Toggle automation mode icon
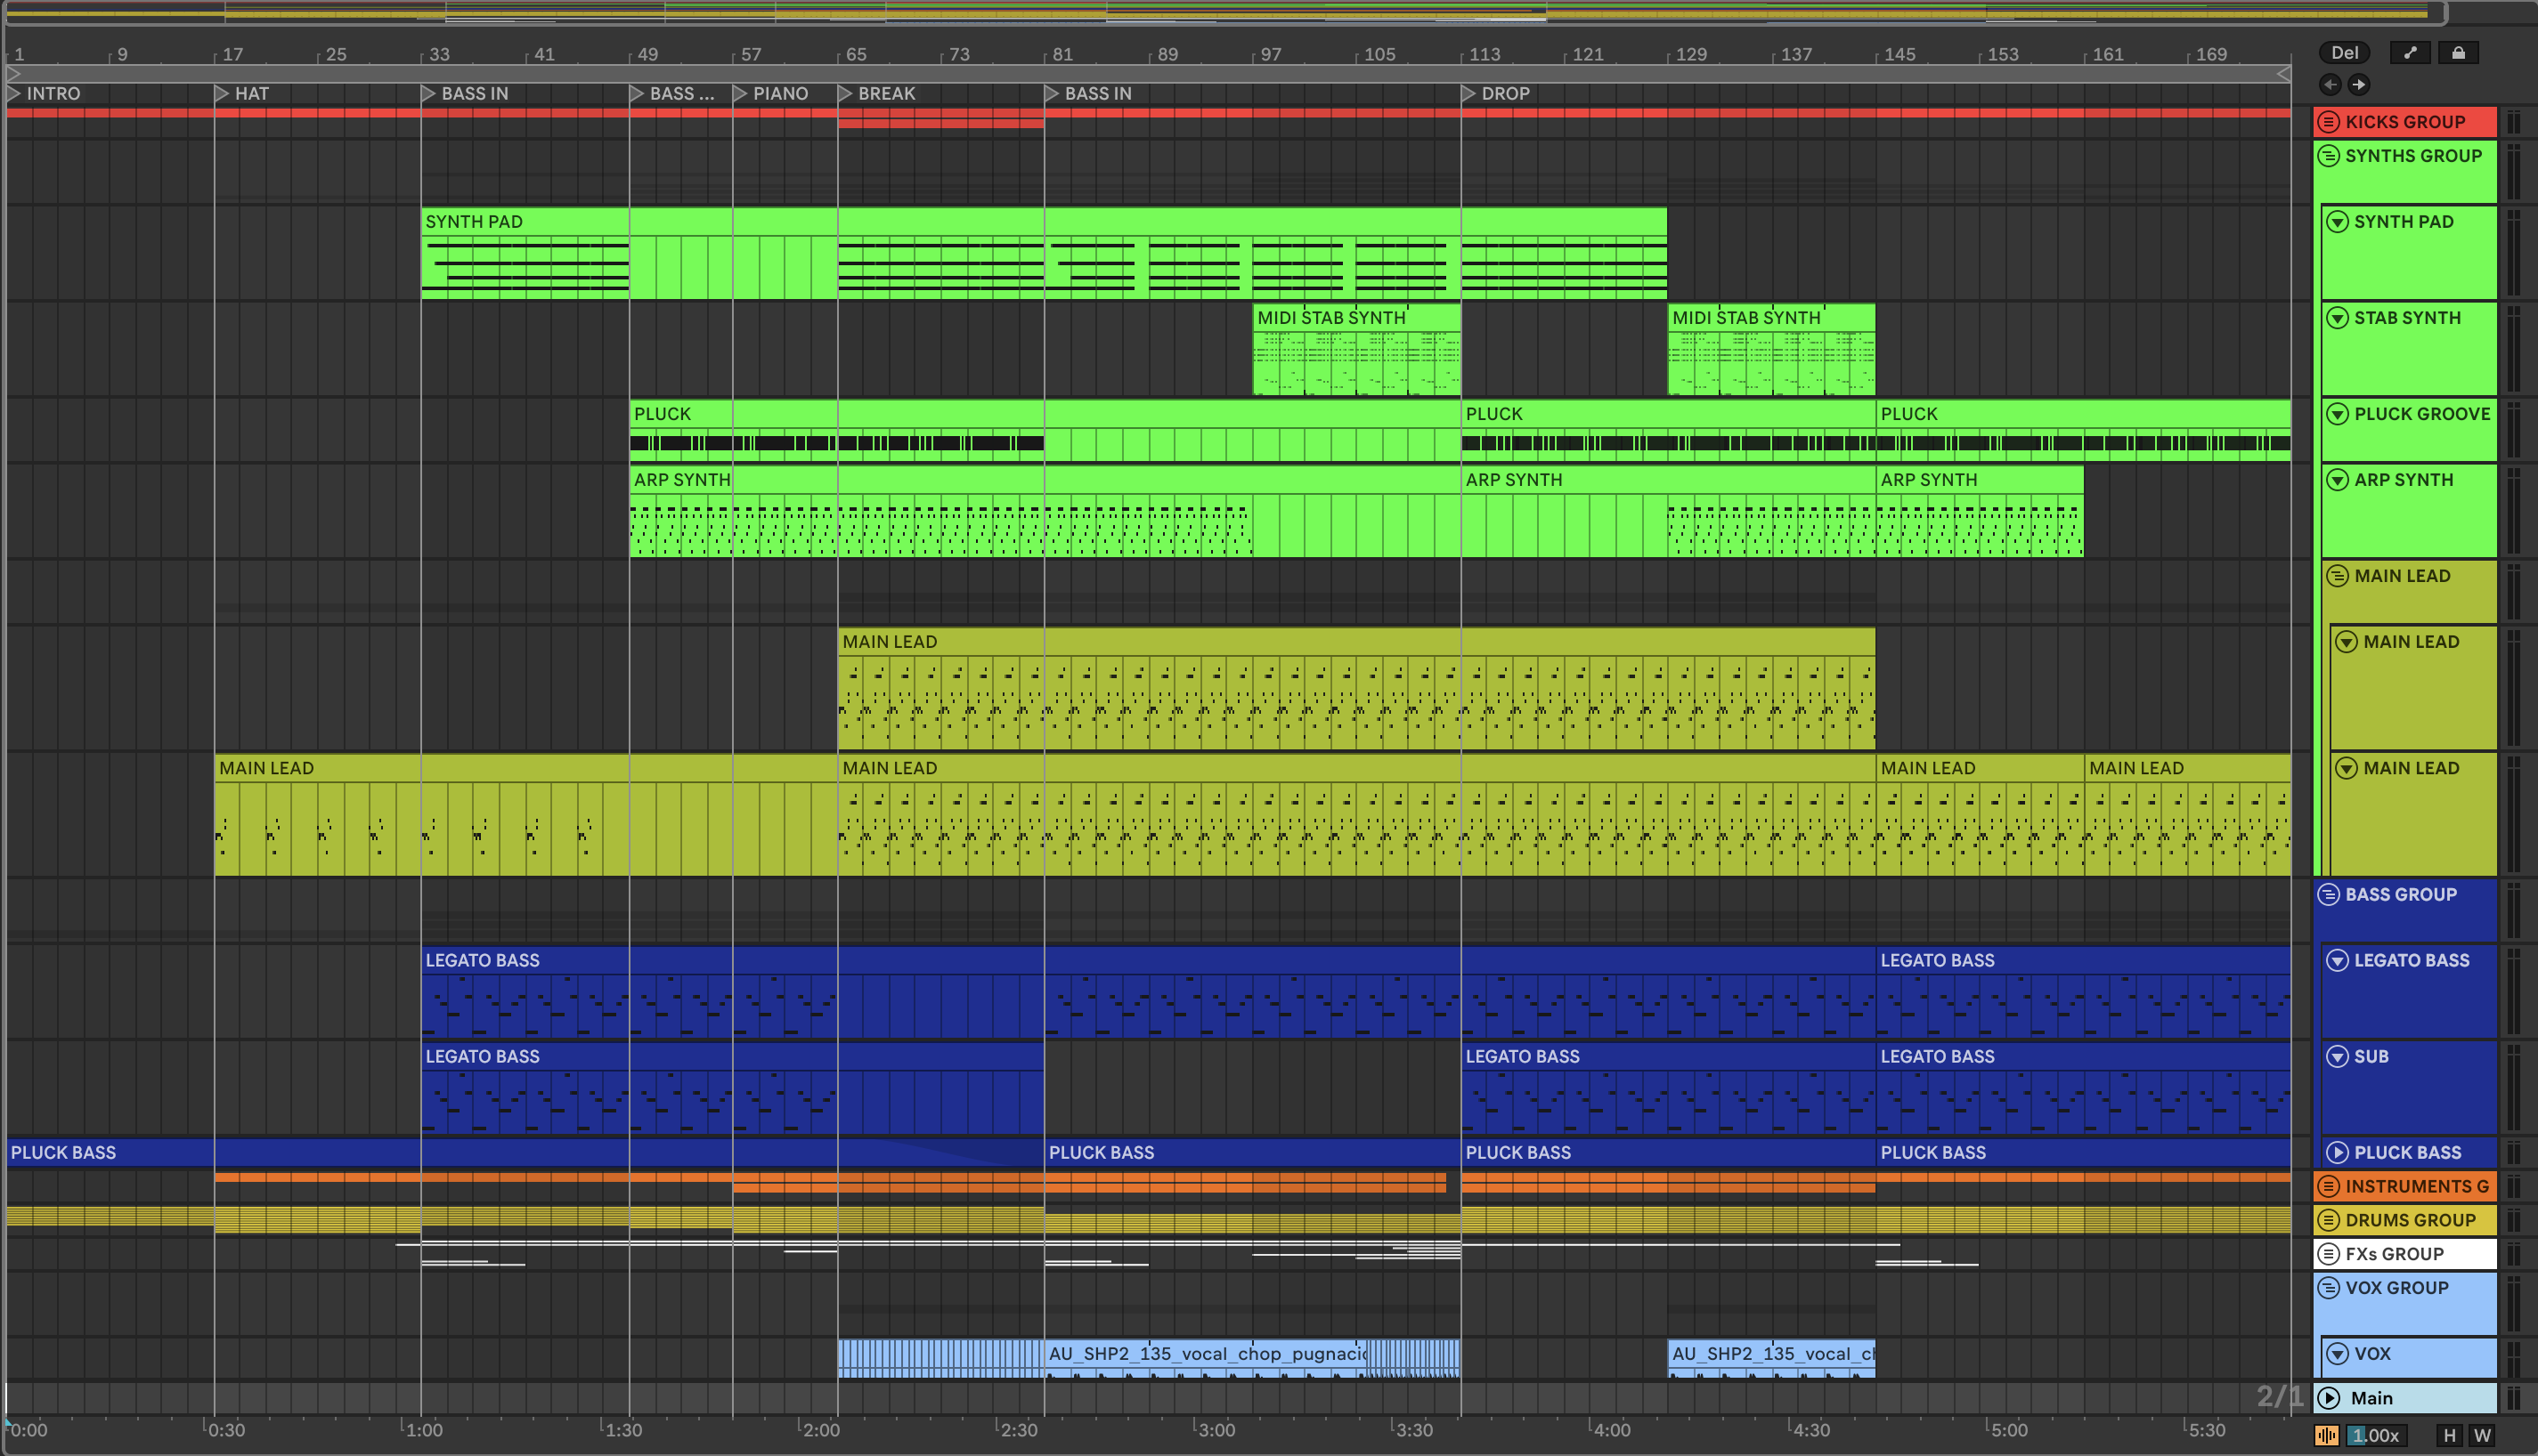 [2410, 53]
